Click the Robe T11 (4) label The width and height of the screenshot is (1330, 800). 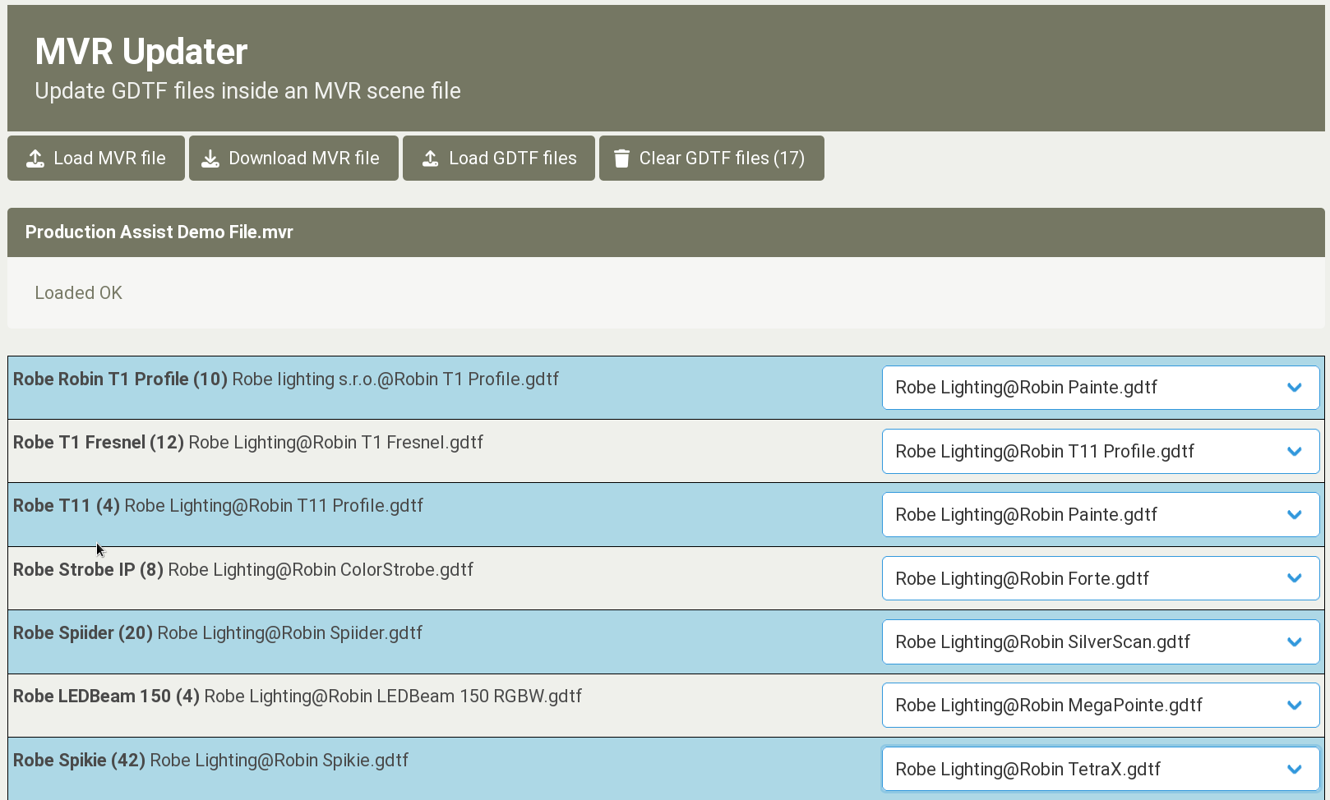point(67,506)
